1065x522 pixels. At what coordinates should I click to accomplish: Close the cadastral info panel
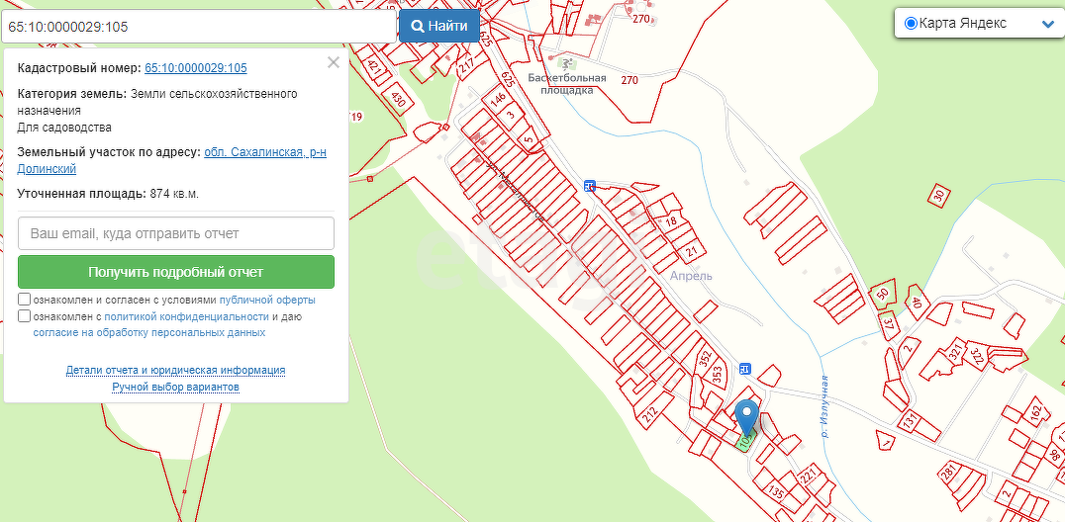[333, 62]
